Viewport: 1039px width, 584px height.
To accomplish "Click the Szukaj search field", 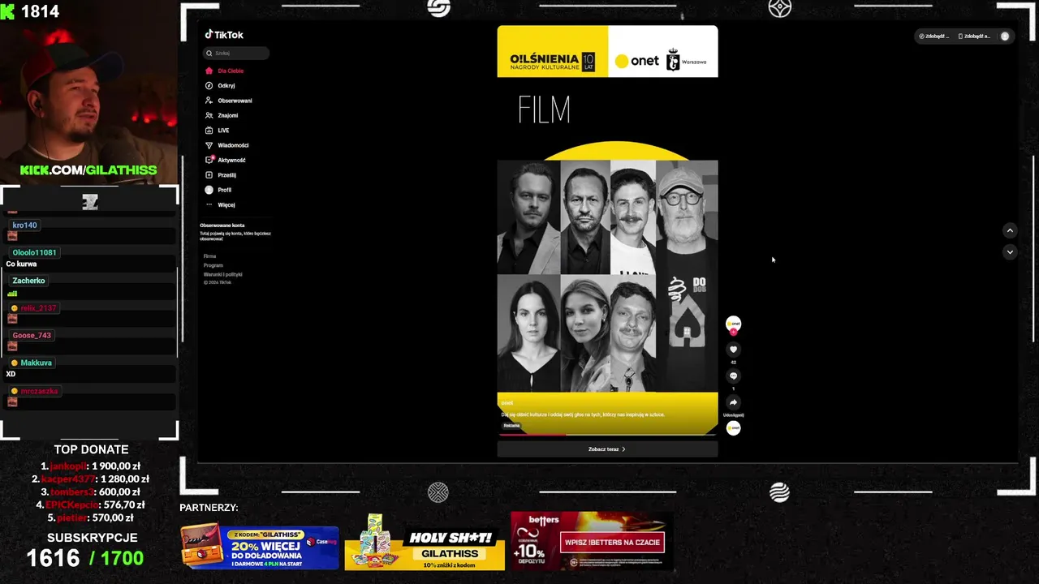I will 236,53.
